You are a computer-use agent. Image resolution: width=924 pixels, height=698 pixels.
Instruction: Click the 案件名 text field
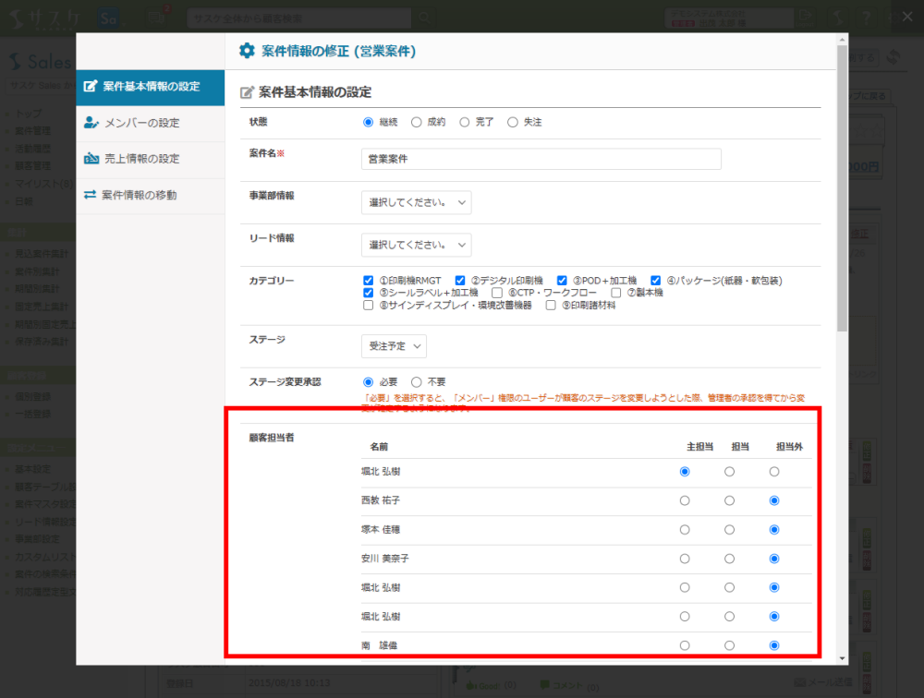click(541, 159)
